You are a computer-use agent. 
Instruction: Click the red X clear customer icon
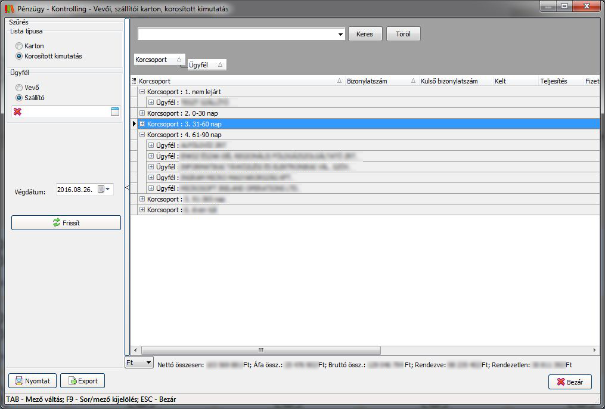tap(17, 112)
